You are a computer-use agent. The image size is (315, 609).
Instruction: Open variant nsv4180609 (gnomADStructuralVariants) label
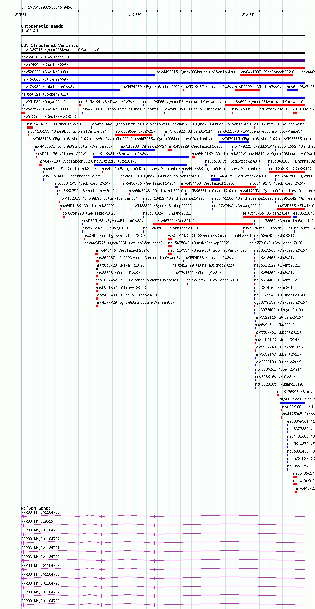[x=264, y=102]
